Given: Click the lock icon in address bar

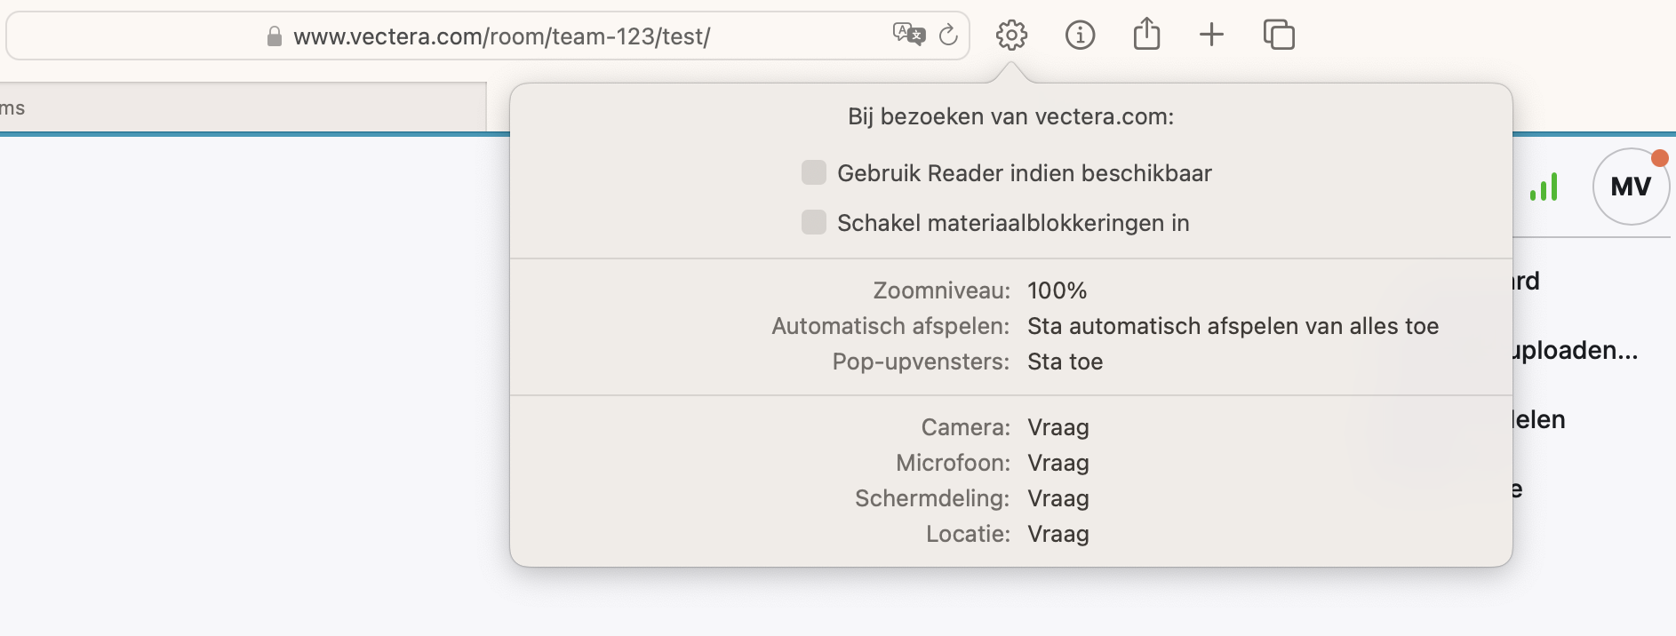Looking at the screenshot, I should point(275,36).
